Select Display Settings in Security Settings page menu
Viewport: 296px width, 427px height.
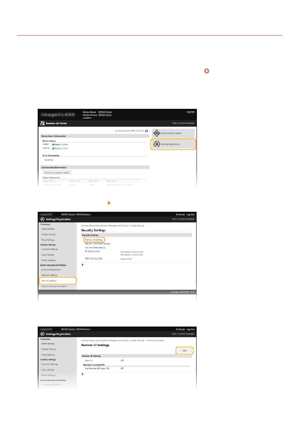coord(49,234)
